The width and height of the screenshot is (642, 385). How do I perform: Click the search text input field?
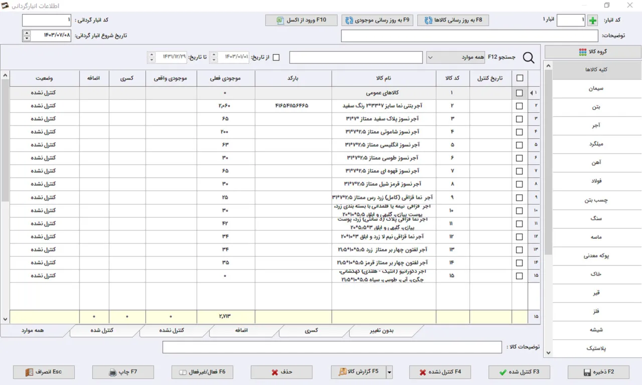[x=356, y=58]
